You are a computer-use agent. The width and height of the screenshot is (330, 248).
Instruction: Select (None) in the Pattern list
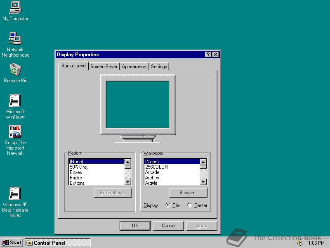tap(97, 162)
